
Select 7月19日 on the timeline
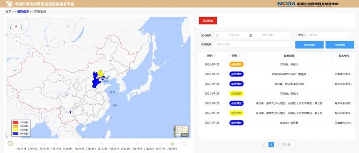tap(68, 144)
